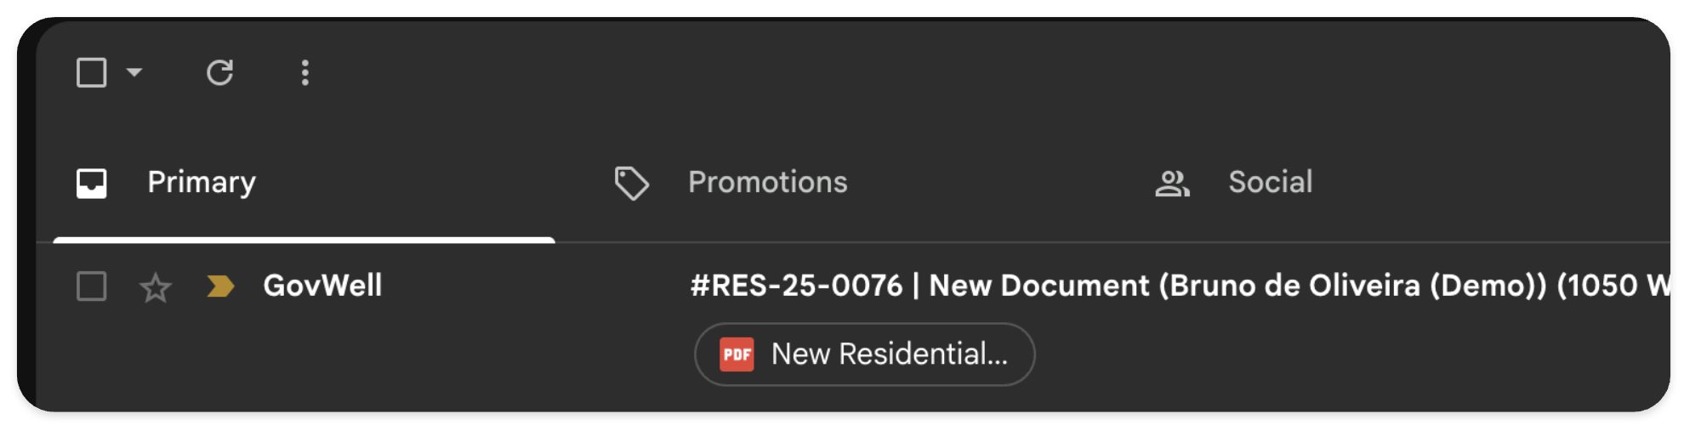Select the GovWell email row checkbox
Viewport: 1684px width, 425px height.
[x=92, y=286]
